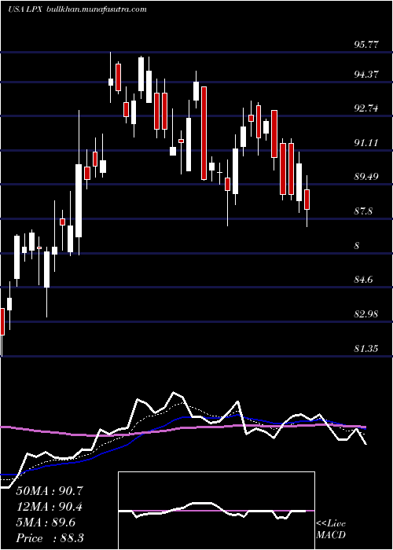Click the 92.74 price level label

coord(365,108)
